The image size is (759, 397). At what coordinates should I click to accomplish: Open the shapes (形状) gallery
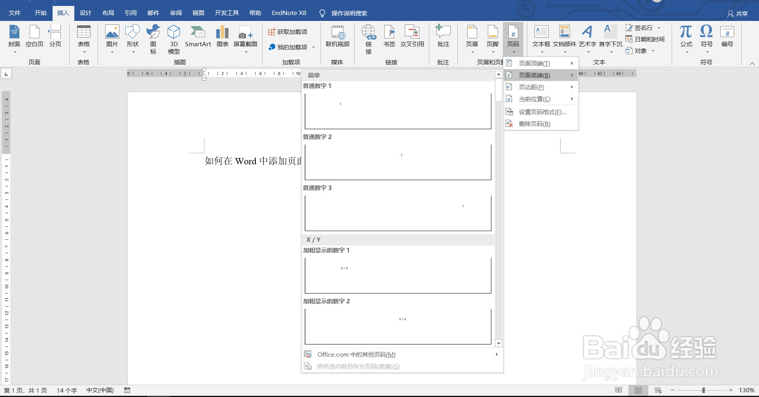point(133,39)
